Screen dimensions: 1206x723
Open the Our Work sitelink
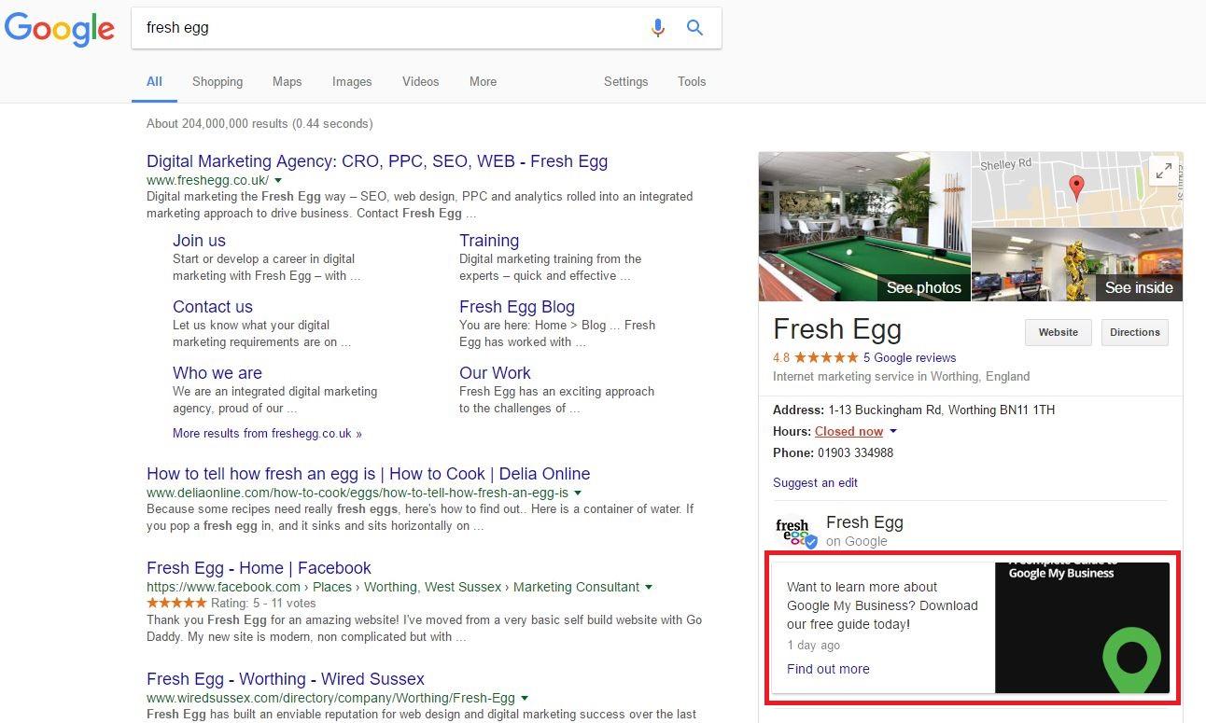tap(495, 373)
